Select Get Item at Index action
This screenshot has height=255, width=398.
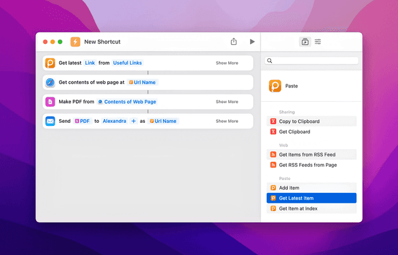point(312,208)
